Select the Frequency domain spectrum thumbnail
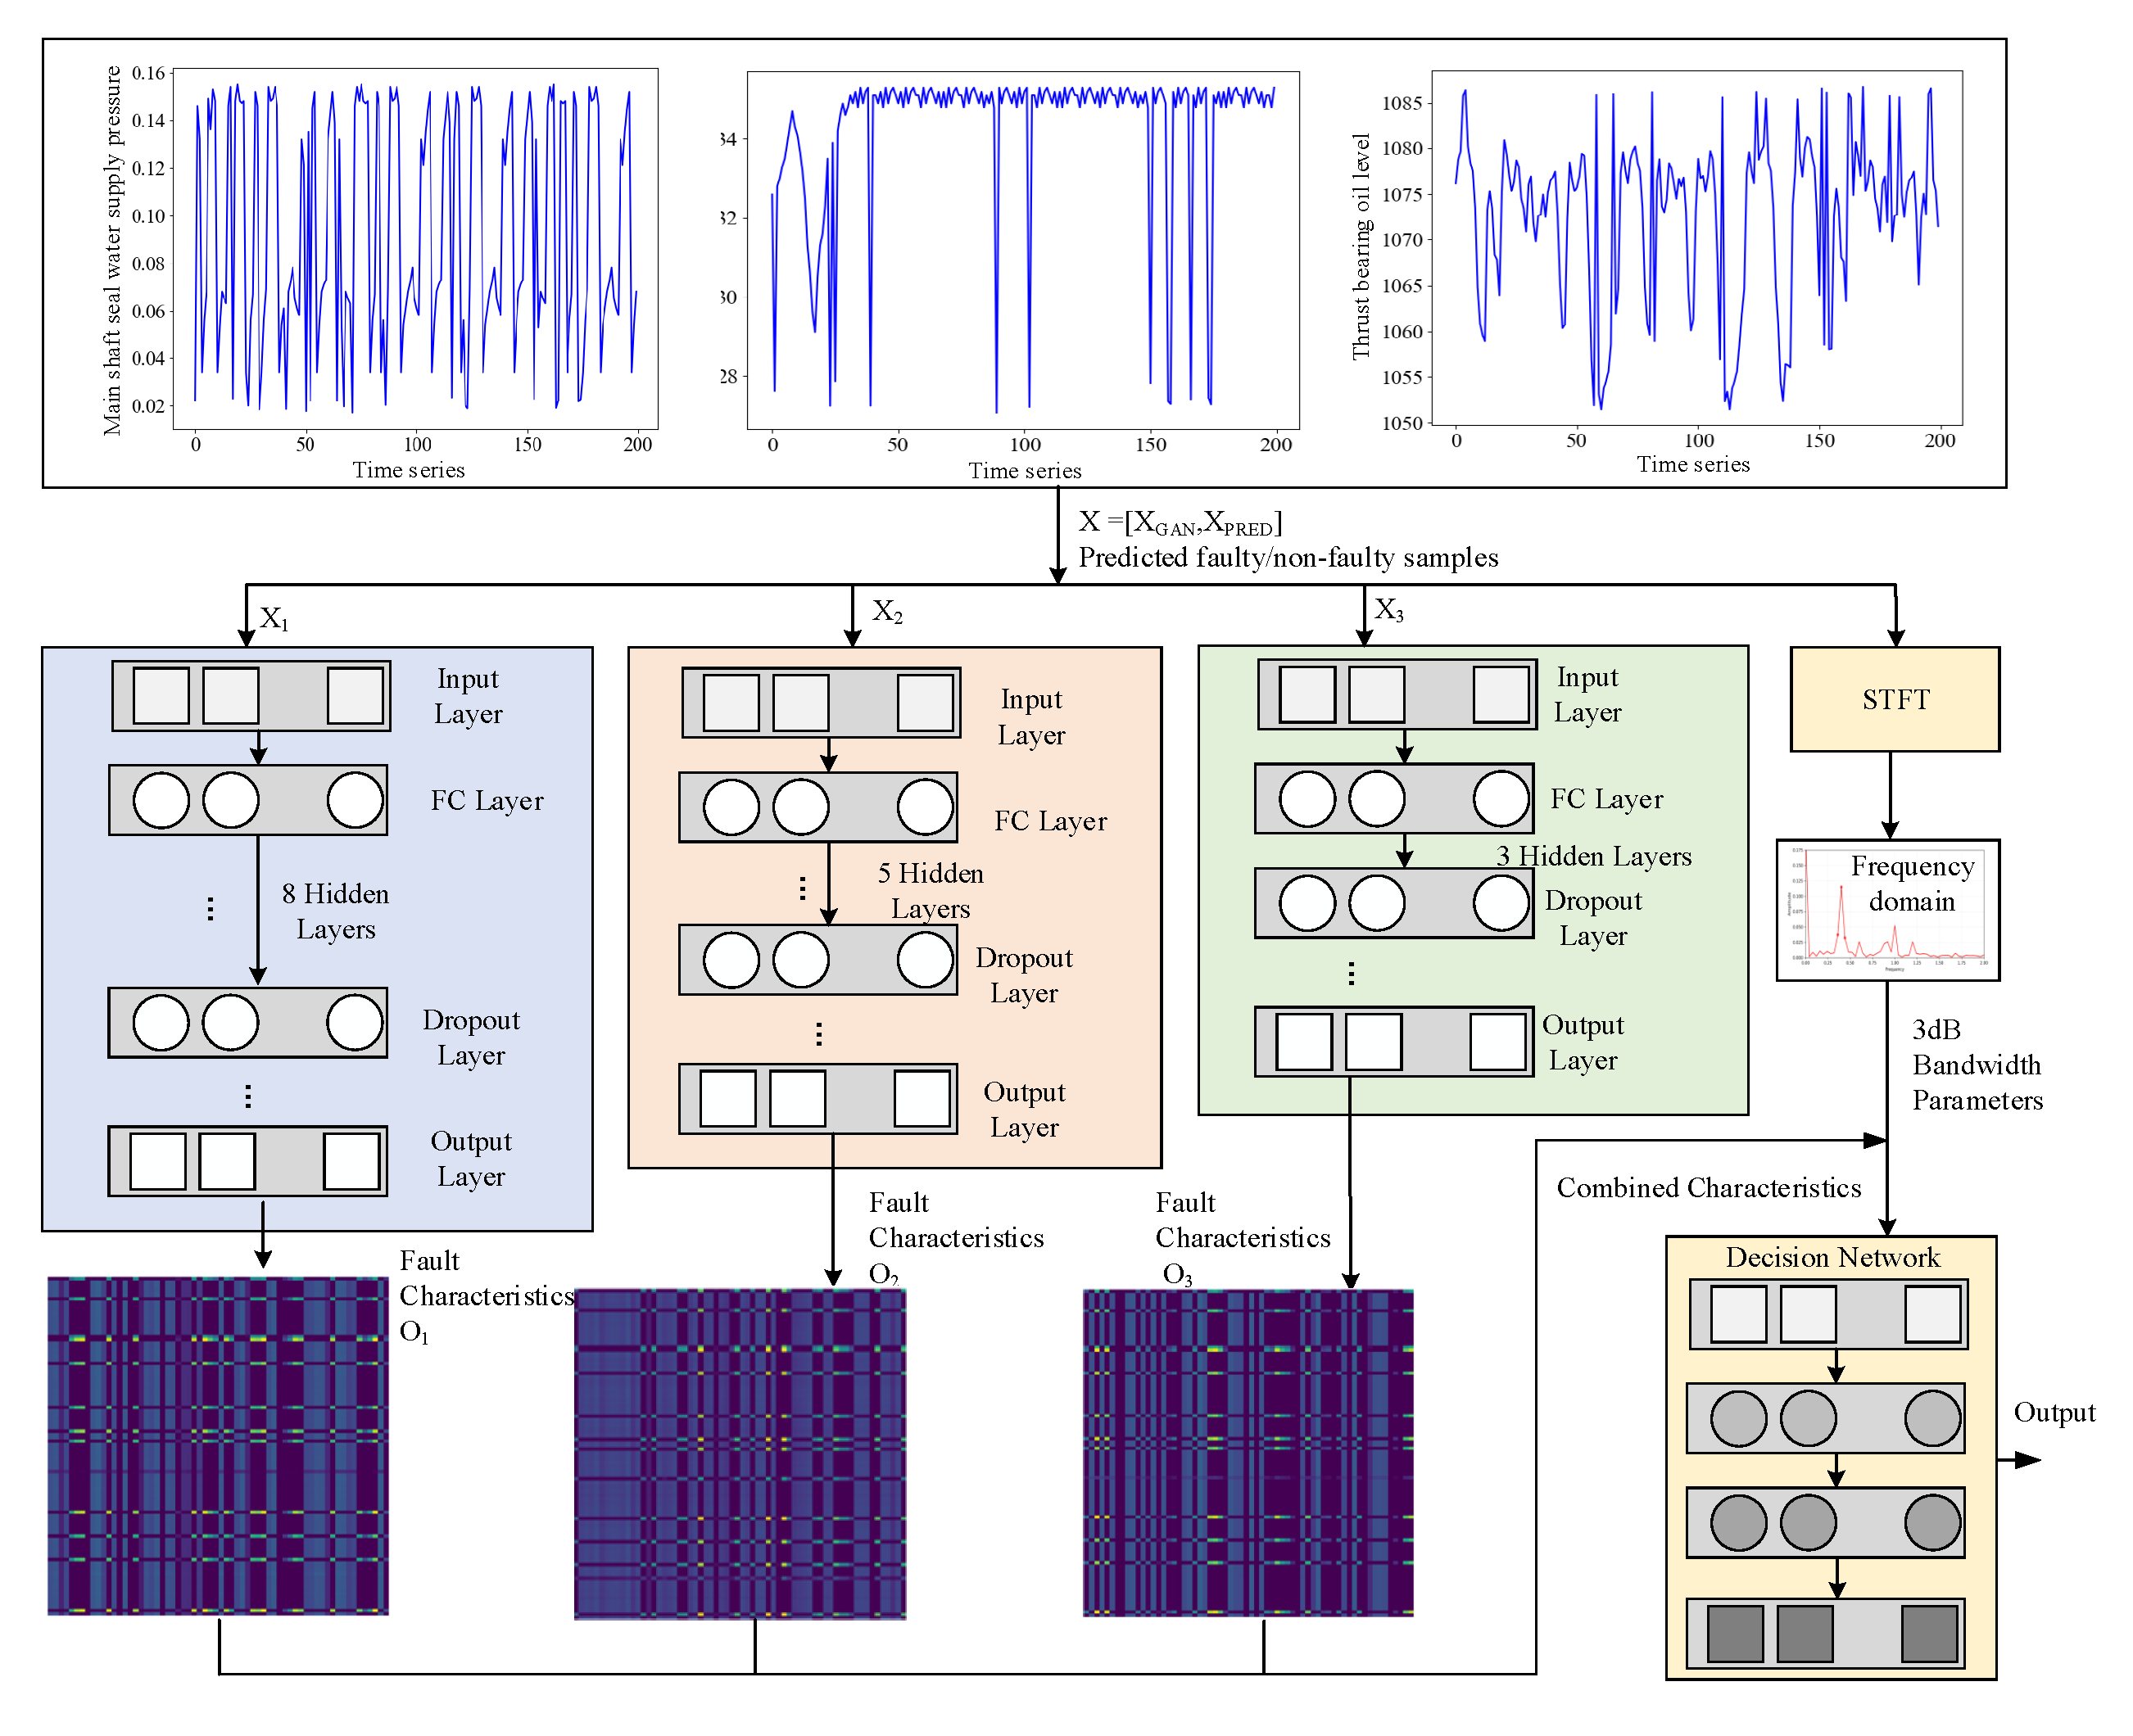Image resolution: width=2133 pixels, height=1736 pixels. point(1887,910)
